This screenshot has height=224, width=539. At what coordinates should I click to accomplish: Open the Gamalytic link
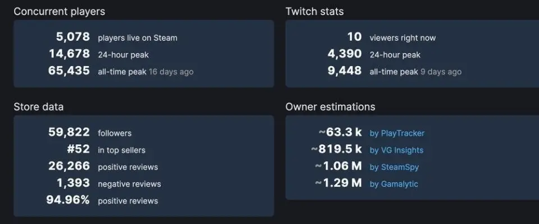tap(394, 184)
